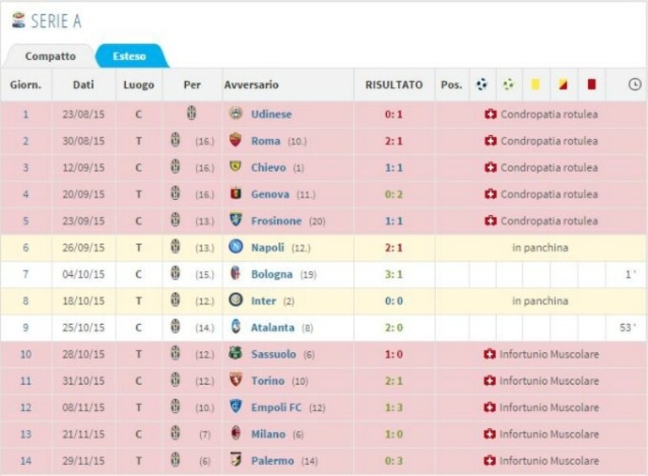The image size is (648, 476).
Task: Open the Frosinone team link
Action: click(276, 221)
